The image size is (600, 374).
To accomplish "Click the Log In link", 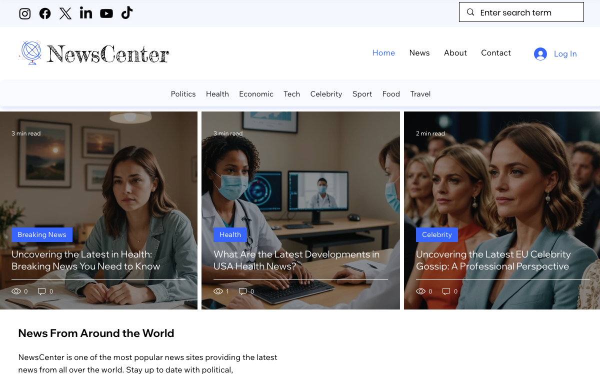I will click(x=565, y=54).
